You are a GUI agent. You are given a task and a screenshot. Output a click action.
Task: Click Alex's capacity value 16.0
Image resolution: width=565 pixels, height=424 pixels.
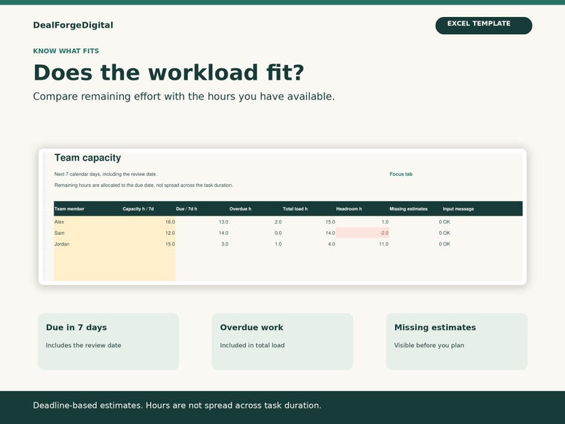170,222
